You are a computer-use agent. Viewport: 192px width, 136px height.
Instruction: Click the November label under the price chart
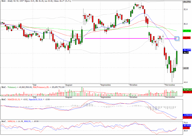click(170, 85)
